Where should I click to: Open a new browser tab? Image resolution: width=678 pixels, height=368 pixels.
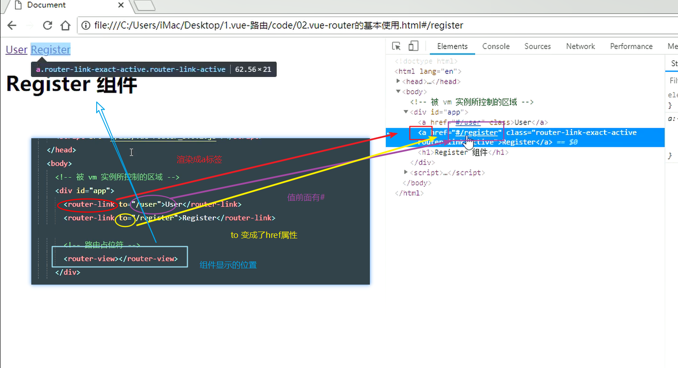(x=144, y=5)
